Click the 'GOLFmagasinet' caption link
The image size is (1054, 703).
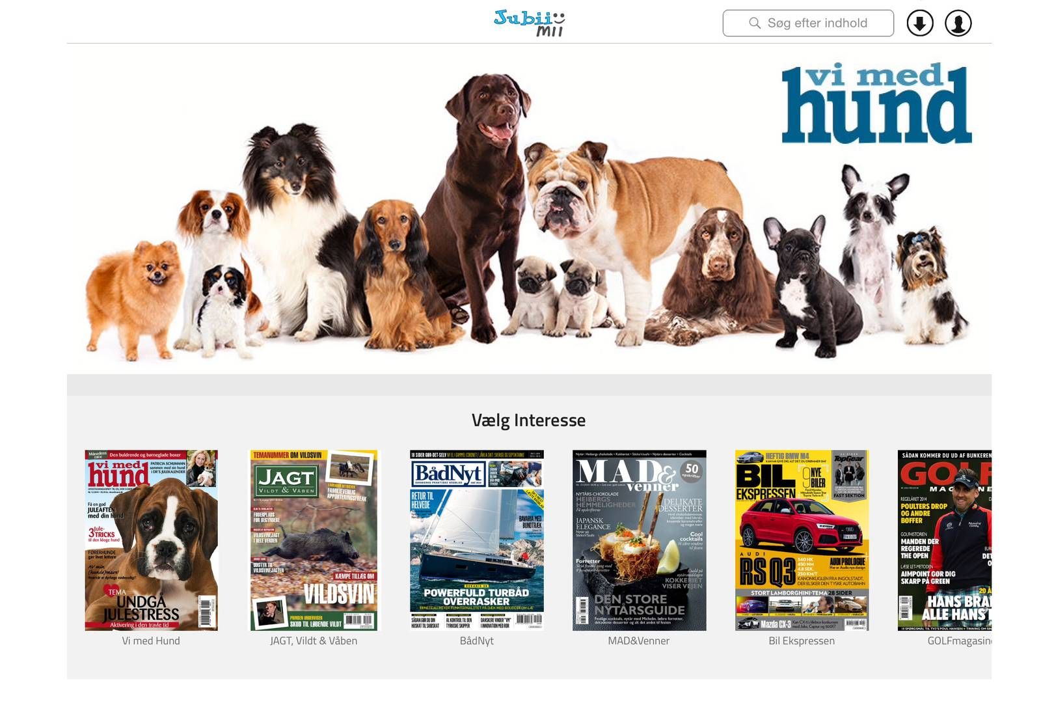(x=959, y=641)
